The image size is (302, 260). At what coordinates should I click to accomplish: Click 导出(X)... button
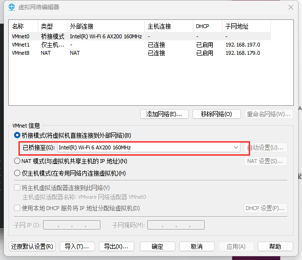tap(116, 246)
